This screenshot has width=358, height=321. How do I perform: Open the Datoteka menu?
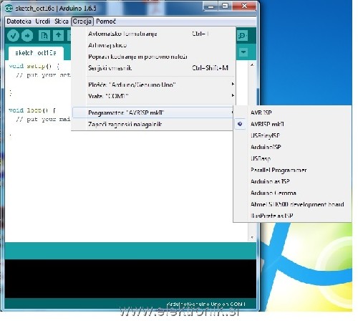19,21
